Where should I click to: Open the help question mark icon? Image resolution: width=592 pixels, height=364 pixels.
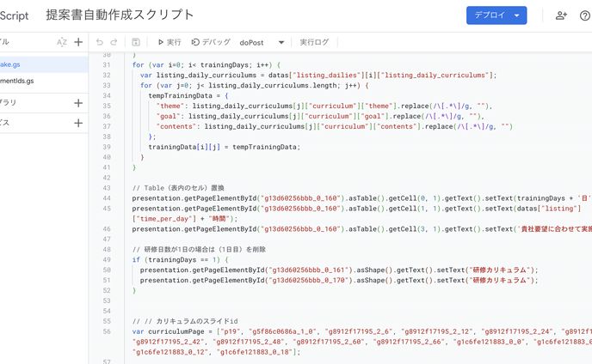click(x=585, y=15)
